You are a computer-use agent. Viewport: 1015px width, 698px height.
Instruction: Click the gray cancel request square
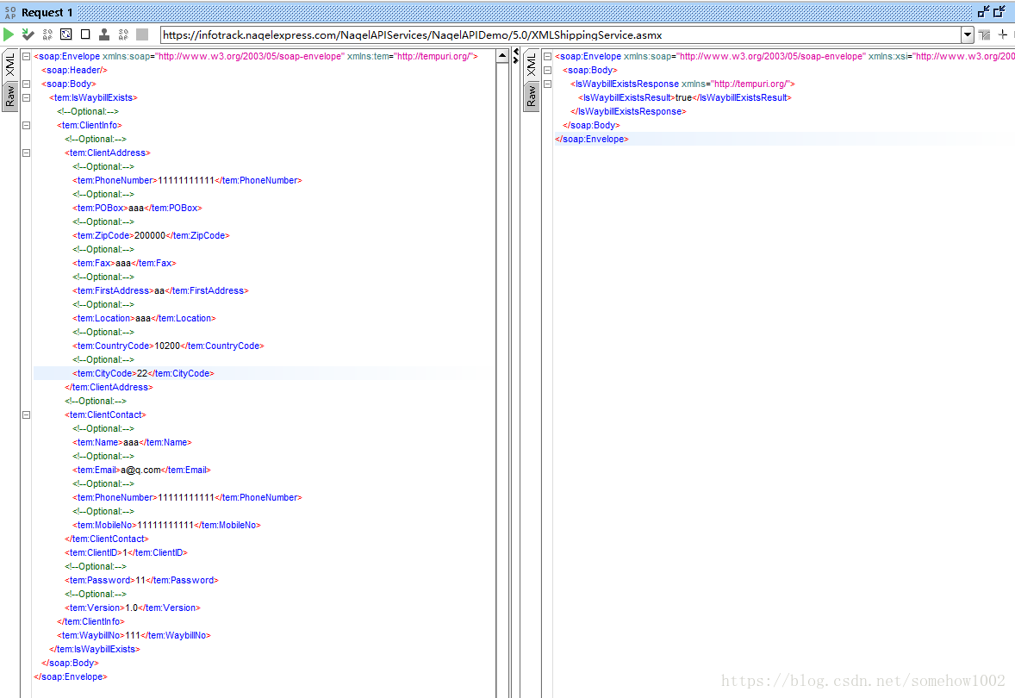pos(142,34)
